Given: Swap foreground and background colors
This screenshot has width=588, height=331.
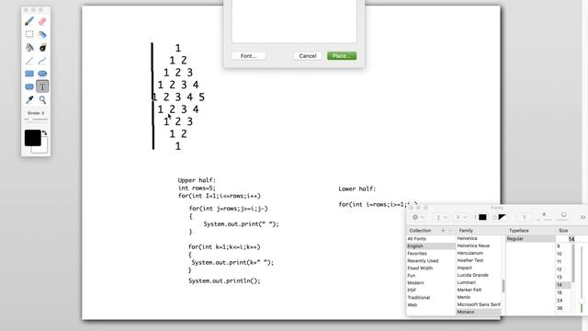Looking at the screenshot, I should pyautogui.click(x=45, y=132).
